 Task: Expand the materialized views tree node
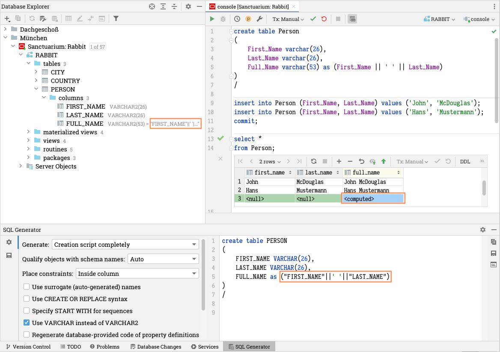point(29,132)
